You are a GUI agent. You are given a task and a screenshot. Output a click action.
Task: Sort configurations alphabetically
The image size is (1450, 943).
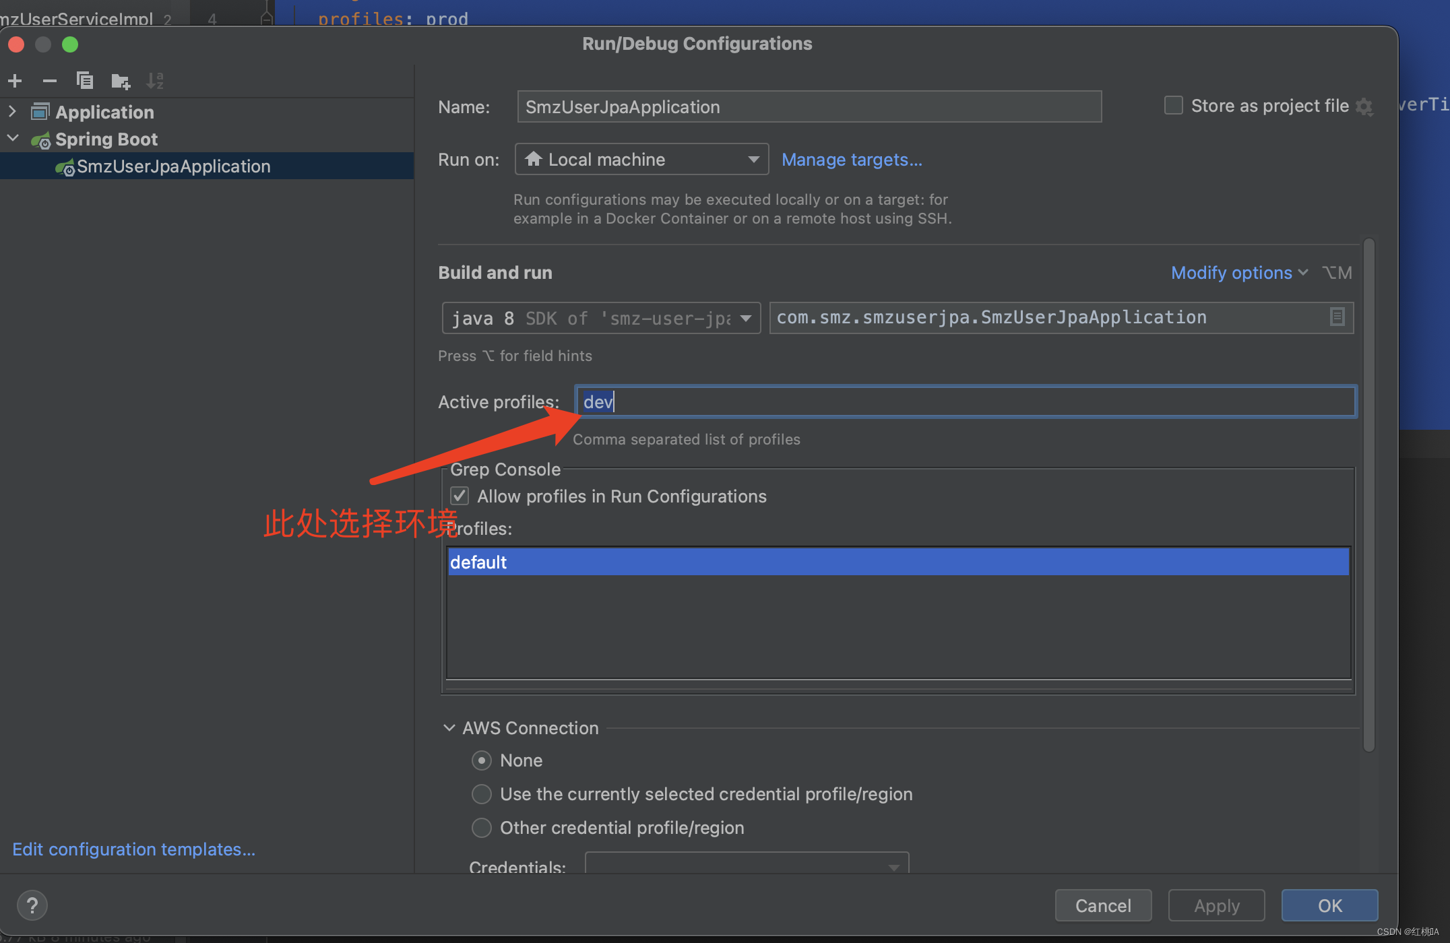coord(154,80)
